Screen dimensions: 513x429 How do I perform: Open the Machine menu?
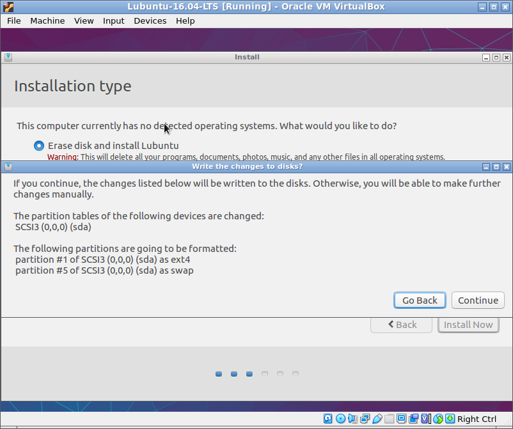pos(47,20)
